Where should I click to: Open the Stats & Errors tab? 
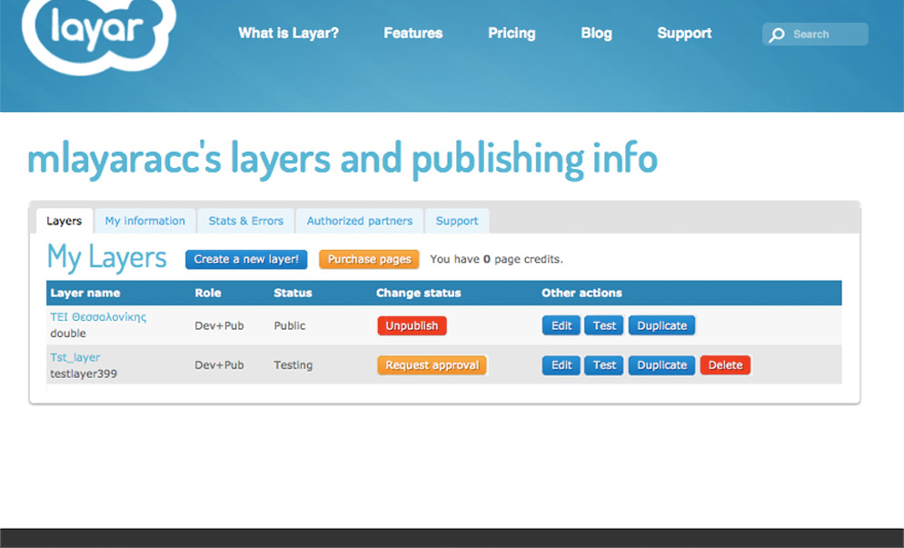pyautogui.click(x=245, y=221)
